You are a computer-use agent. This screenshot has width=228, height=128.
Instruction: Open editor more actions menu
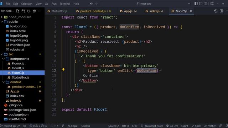tap(227, 11)
